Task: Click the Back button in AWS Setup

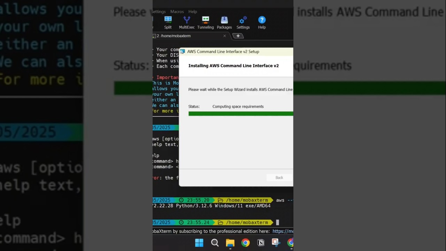Action: (279, 177)
